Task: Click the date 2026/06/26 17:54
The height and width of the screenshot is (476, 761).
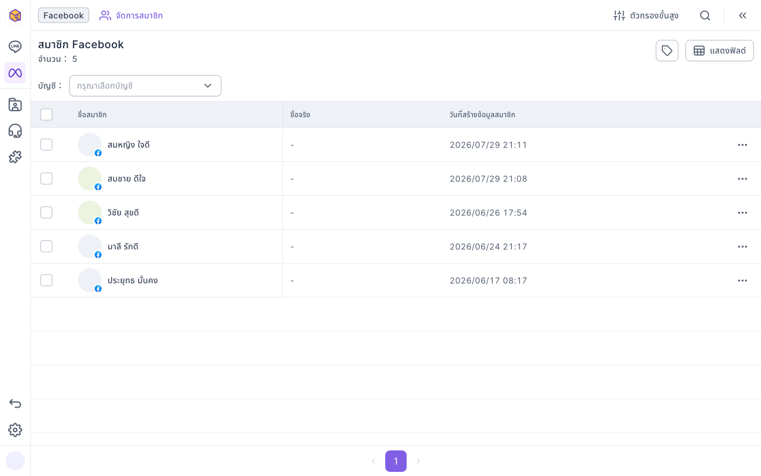Action: [x=489, y=212]
